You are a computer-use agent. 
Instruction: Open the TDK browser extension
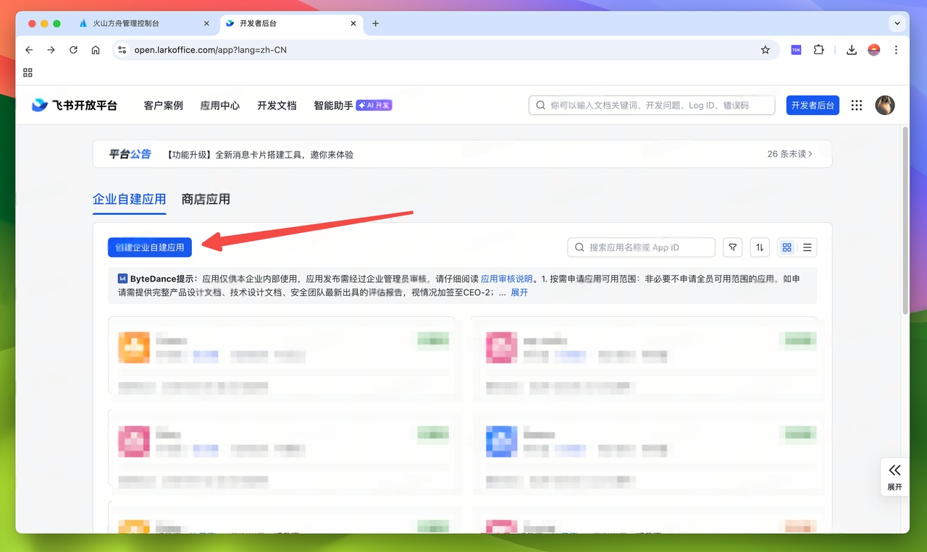(796, 49)
